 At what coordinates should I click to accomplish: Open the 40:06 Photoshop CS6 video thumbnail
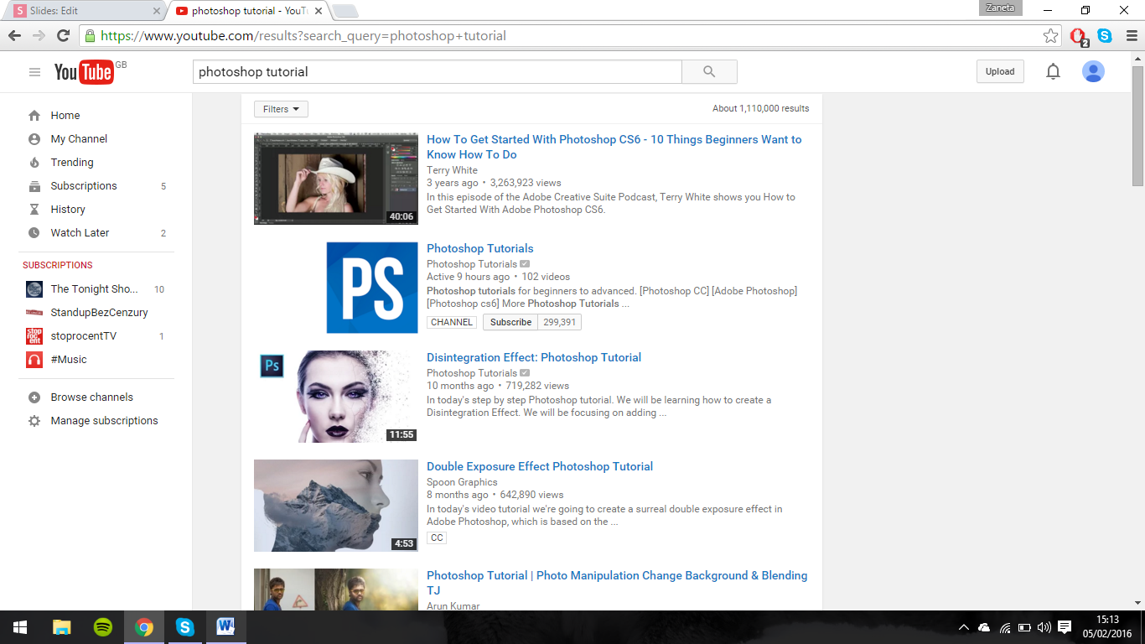click(336, 179)
